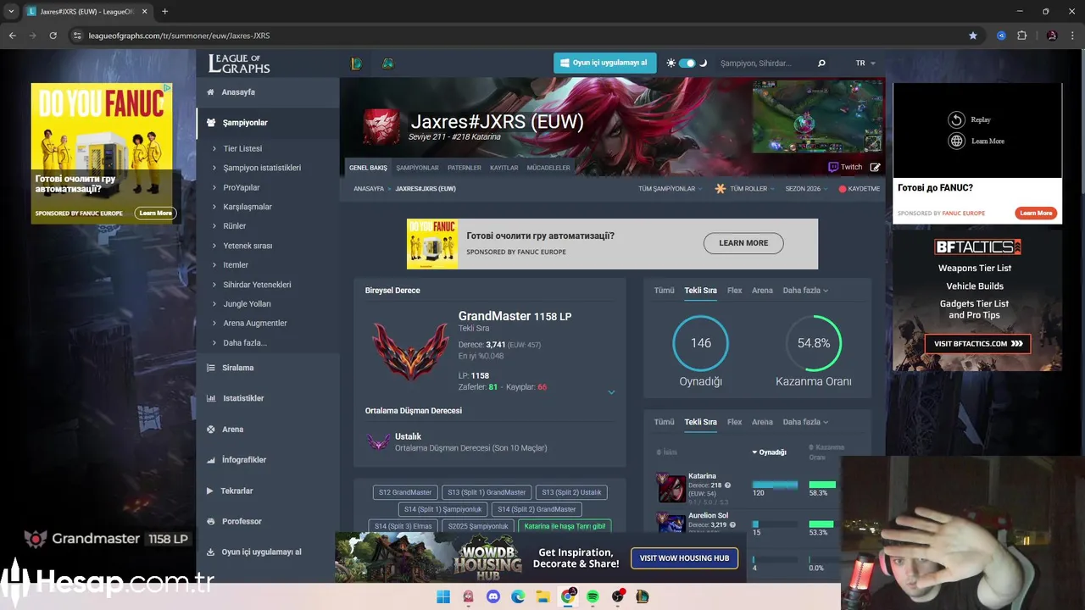This screenshot has width=1085, height=610.
Task: Open Spotify from the taskbar
Action: pyautogui.click(x=593, y=596)
